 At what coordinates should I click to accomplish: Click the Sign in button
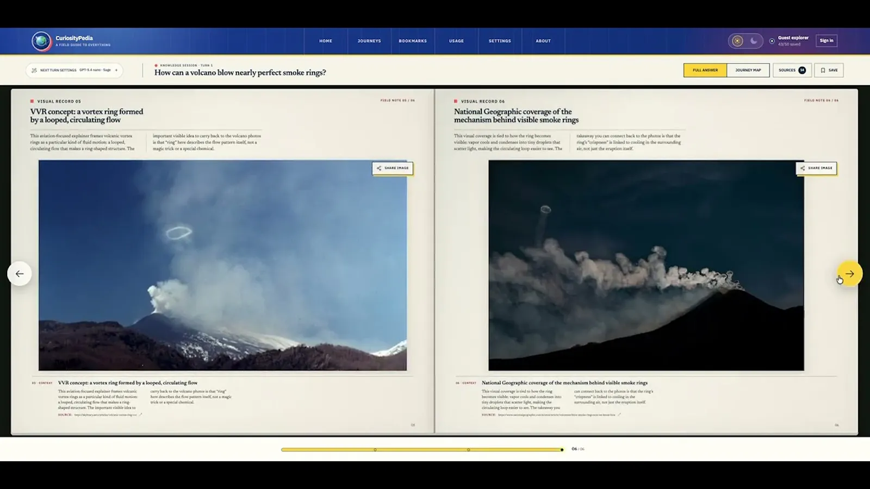826,41
